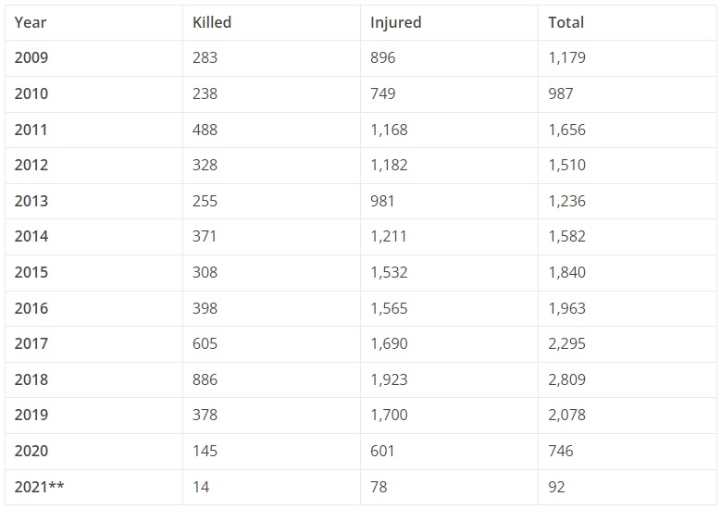Click total value 1,840 for 2015
The image size is (721, 509).
[x=567, y=272]
